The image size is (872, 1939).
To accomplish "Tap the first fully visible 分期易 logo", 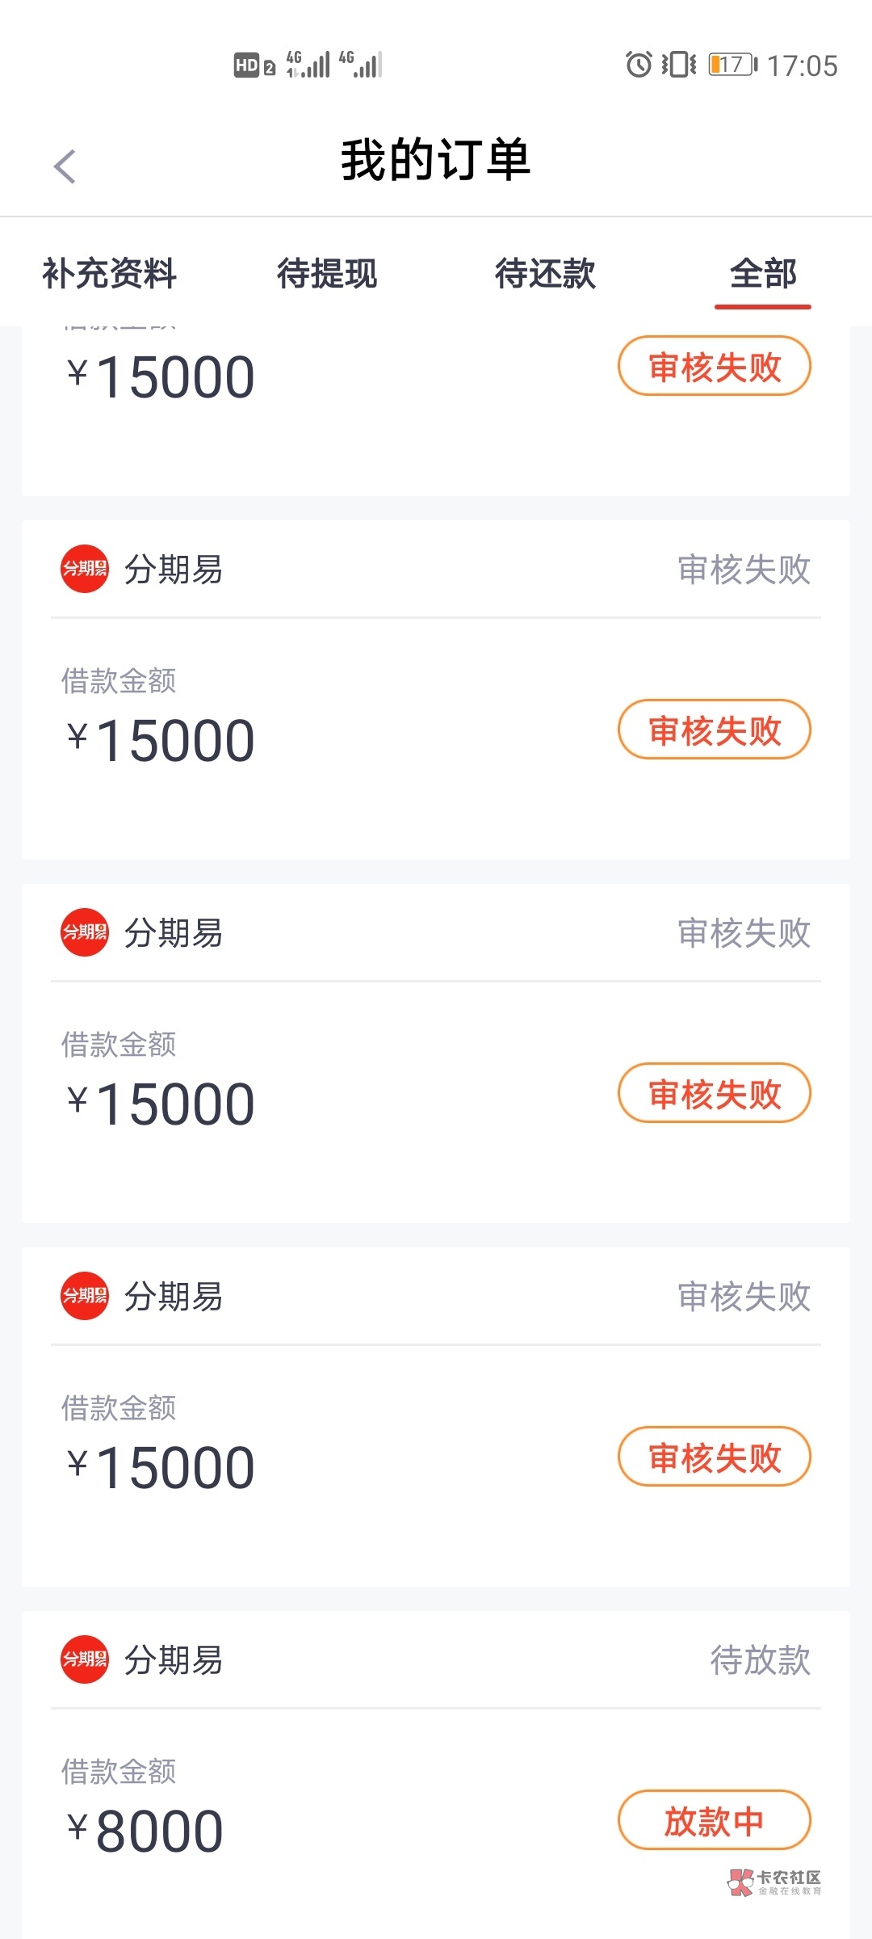I will pyautogui.click(x=85, y=569).
